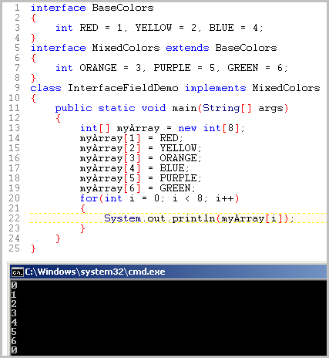Click line number 22 in the gutter
This screenshot has height=358, width=329.
point(14,218)
